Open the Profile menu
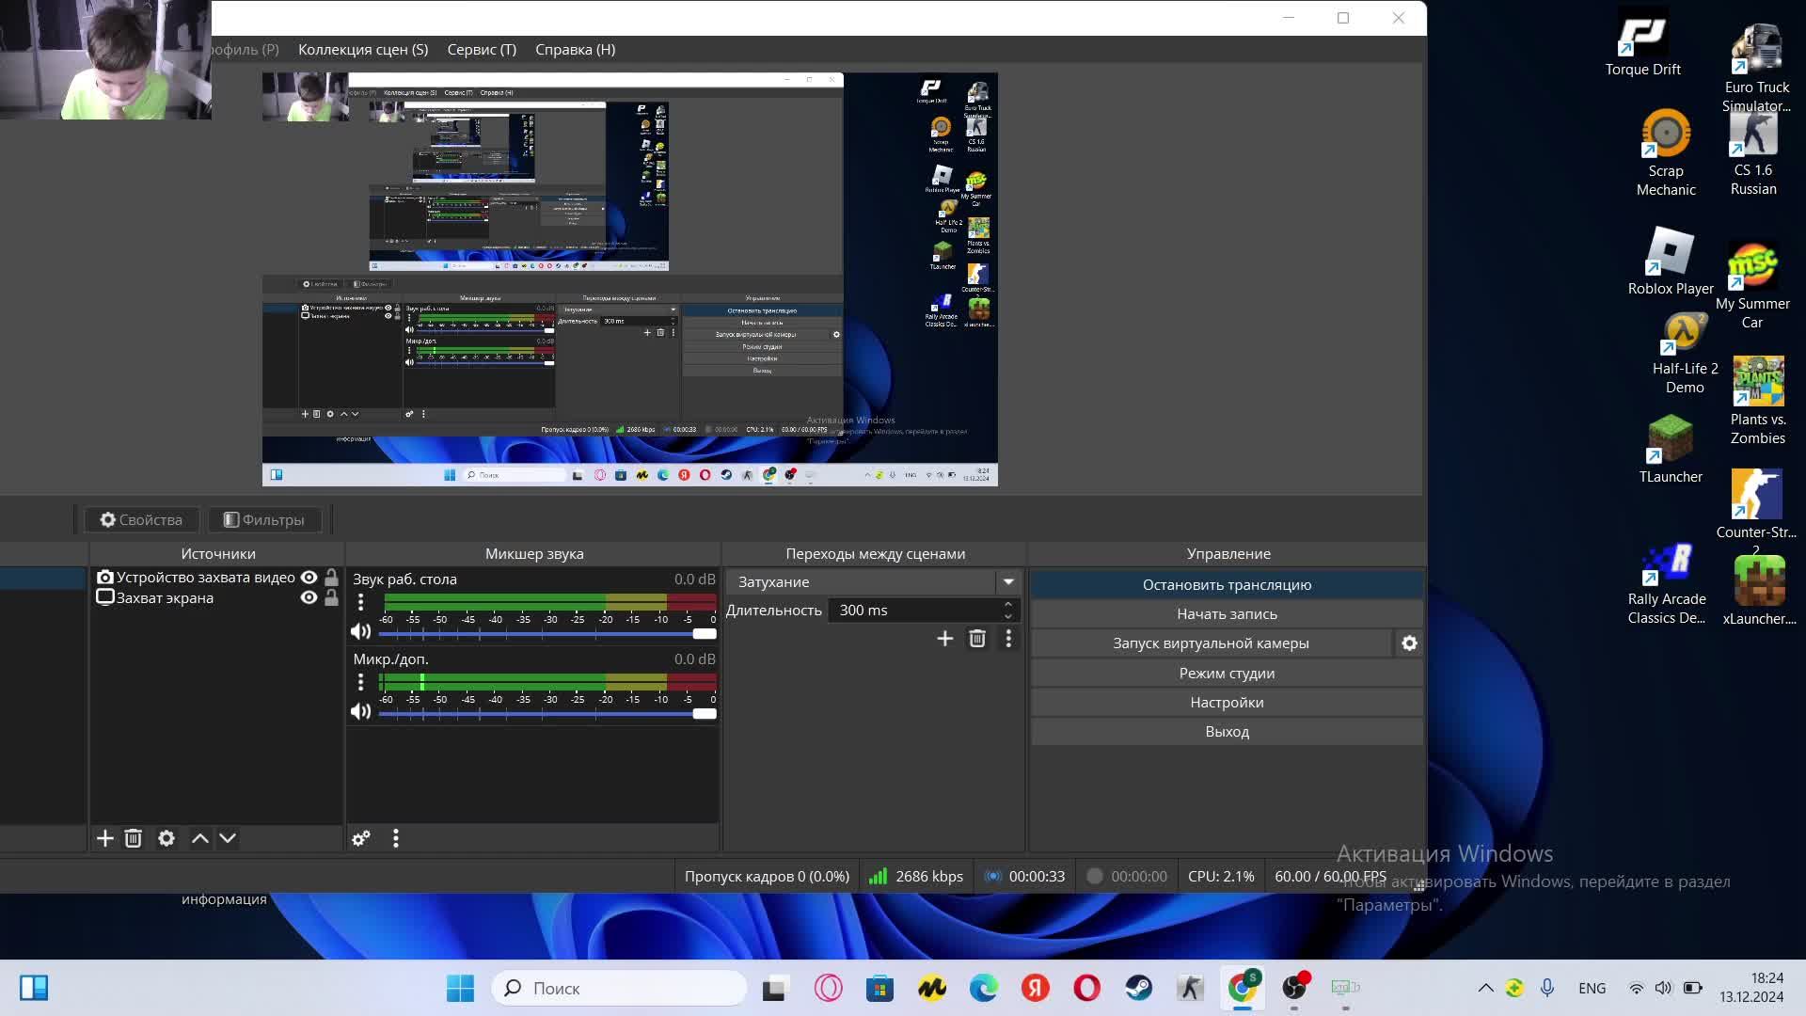 [x=246, y=50]
